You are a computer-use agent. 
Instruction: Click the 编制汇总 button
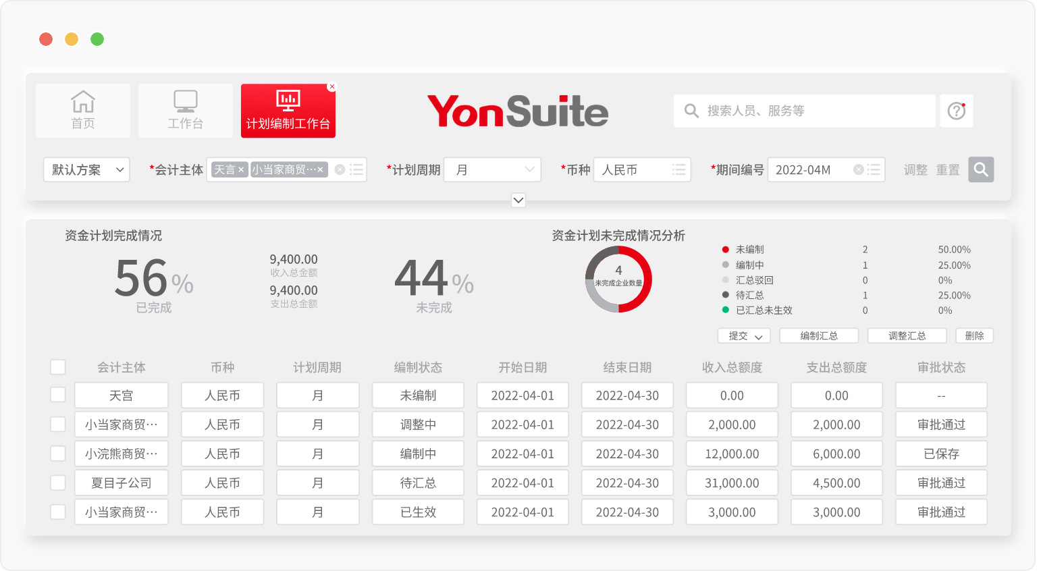(818, 336)
